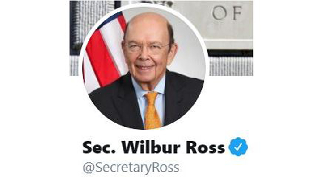313x180 pixels.
Task: Click the blue verified badge icon
Action: (x=238, y=147)
